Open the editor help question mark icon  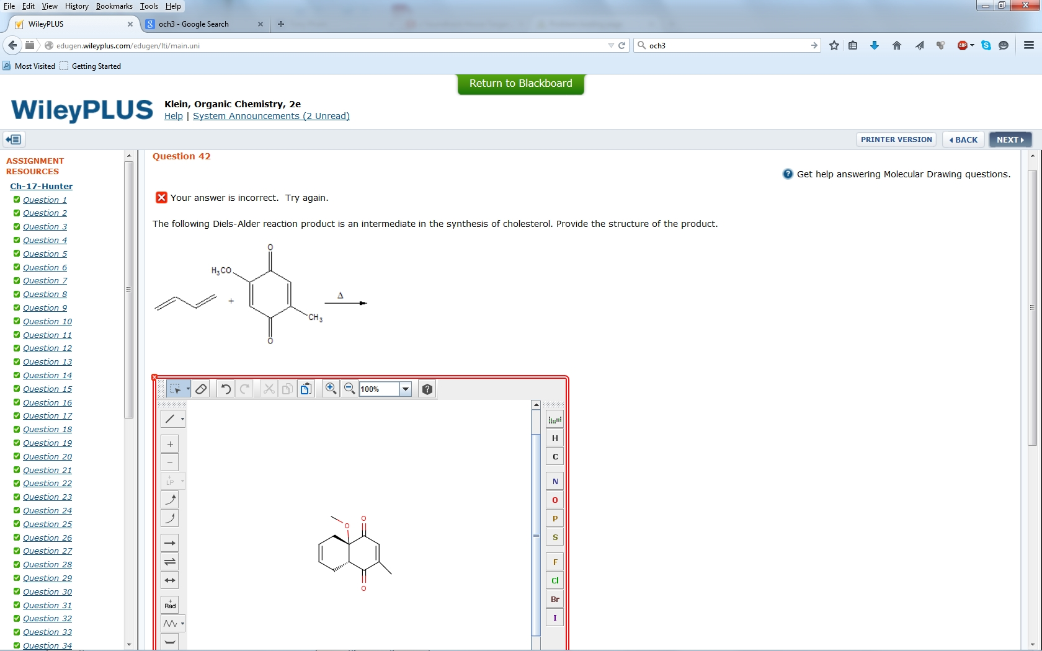tap(427, 389)
